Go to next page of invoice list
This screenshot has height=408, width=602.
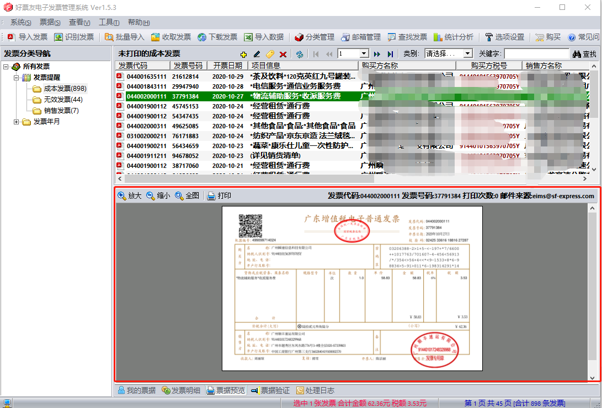coord(377,54)
